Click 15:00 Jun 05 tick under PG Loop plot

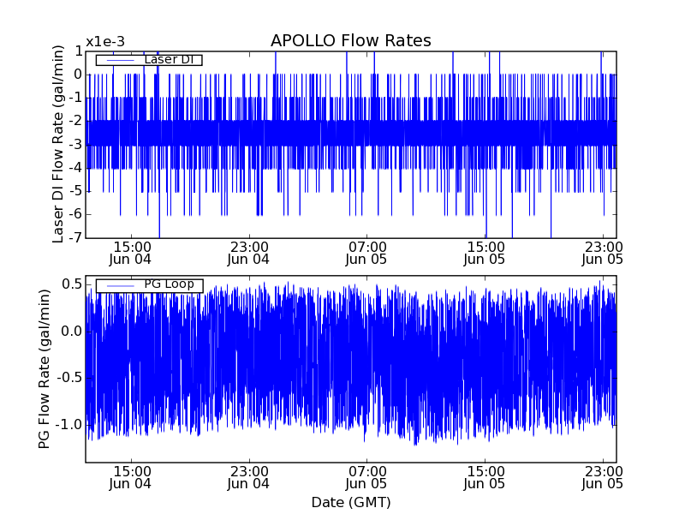coord(485,477)
